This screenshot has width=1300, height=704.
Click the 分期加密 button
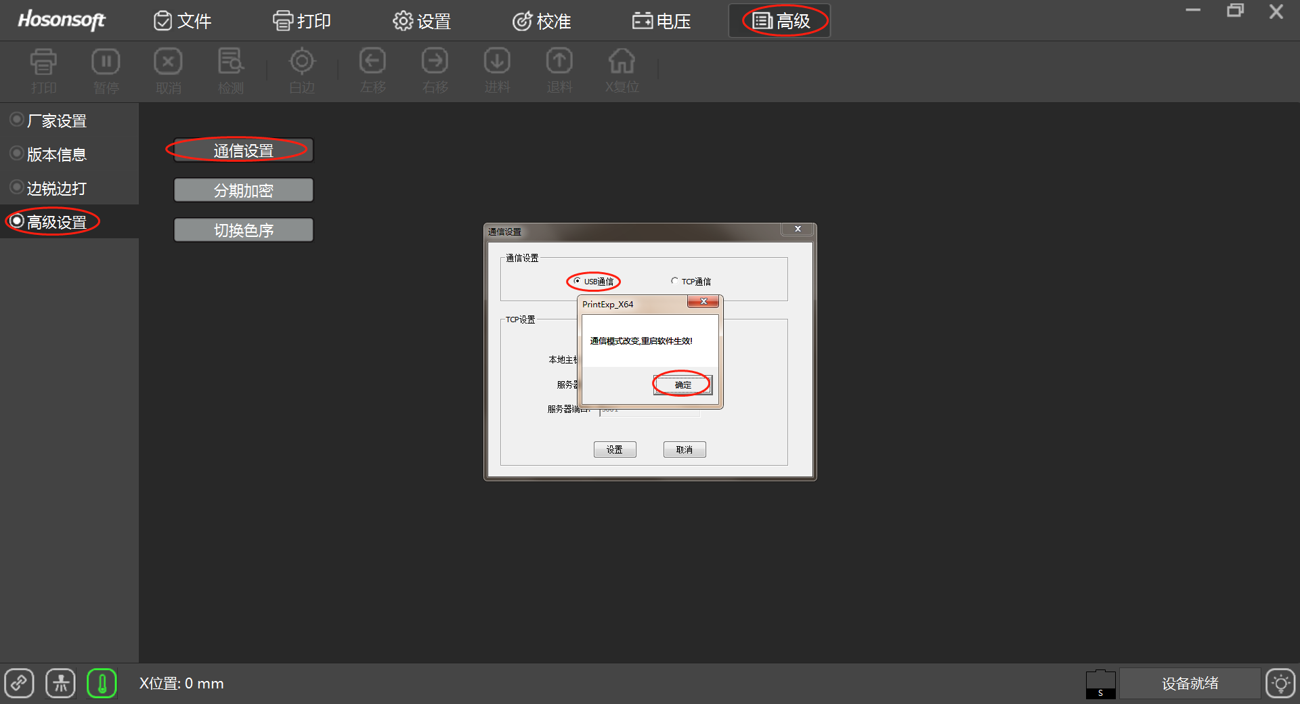tap(243, 190)
